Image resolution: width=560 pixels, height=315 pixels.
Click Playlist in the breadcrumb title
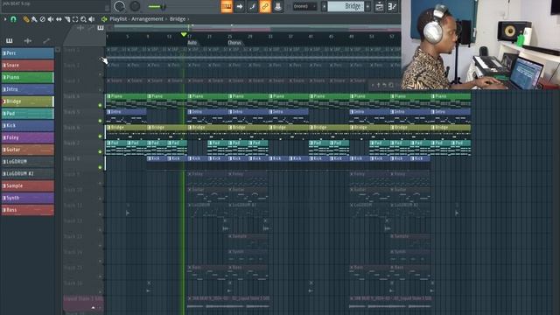pos(119,19)
